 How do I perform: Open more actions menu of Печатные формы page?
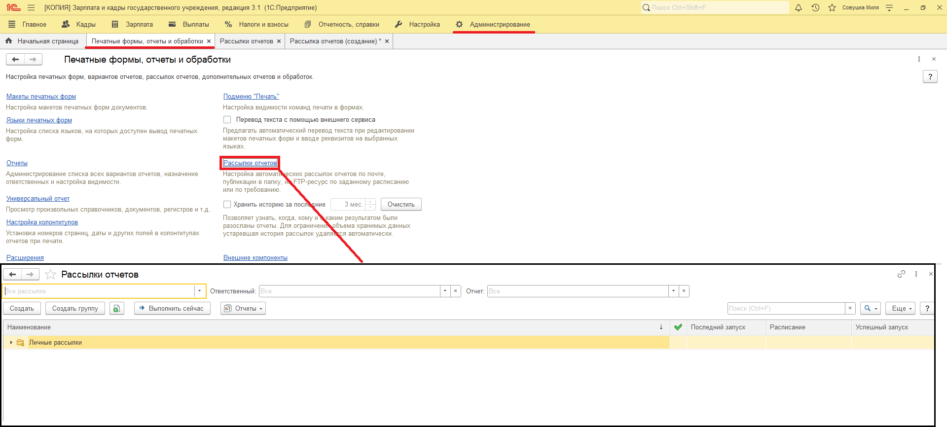[919, 59]
